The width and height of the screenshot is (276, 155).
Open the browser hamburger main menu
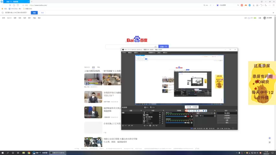point(274,5)
